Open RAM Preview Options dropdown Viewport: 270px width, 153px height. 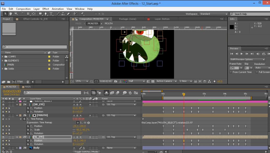[x=247, y=59]
